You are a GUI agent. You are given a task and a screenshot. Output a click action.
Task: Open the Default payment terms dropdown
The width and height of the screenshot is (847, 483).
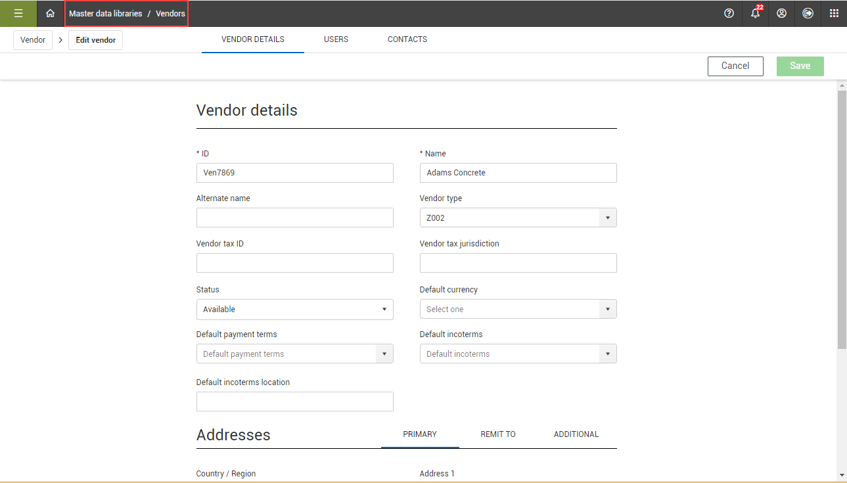click(384, 354)
